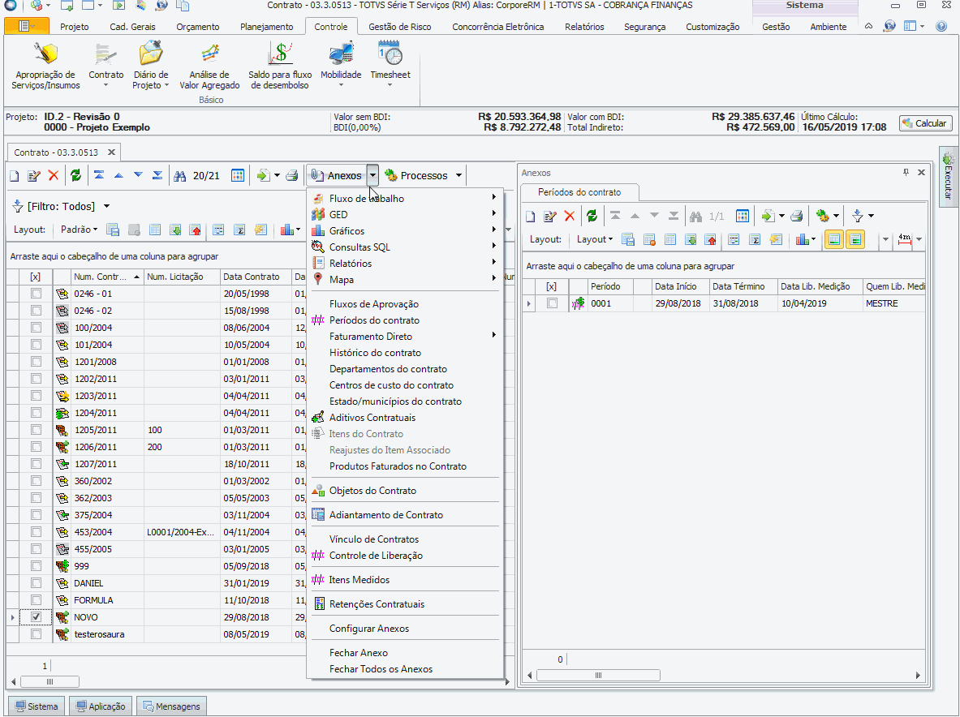Collapse the Anexos dropdown arrow
This screenshot has width=960, height=717.
click(x=372, y=176)
